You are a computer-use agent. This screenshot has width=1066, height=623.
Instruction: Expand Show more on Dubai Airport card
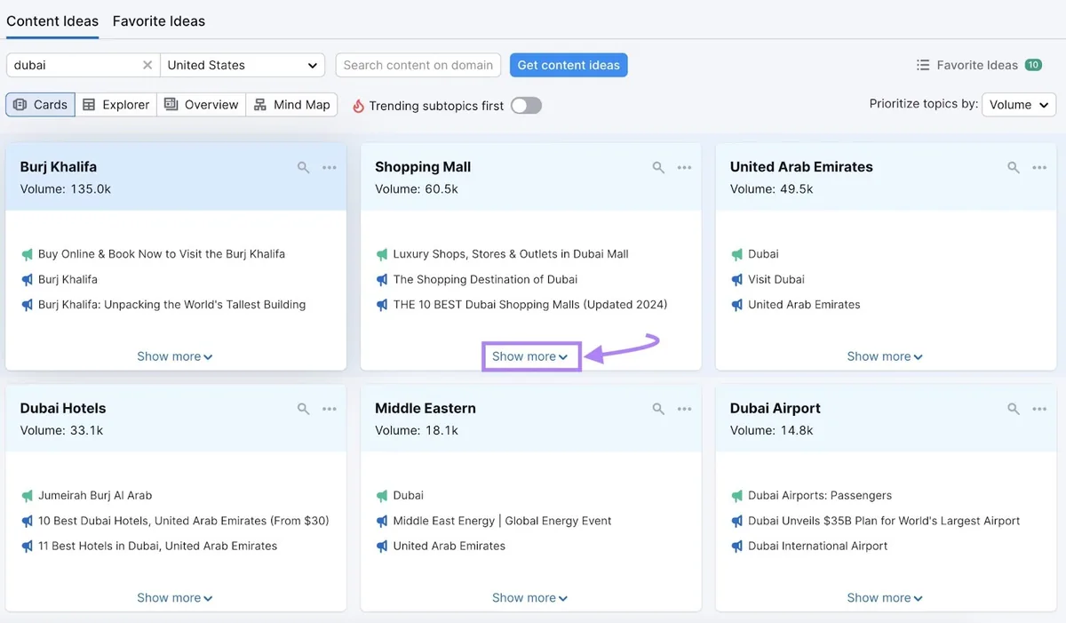pyautogui.click(x=885, y=598)
